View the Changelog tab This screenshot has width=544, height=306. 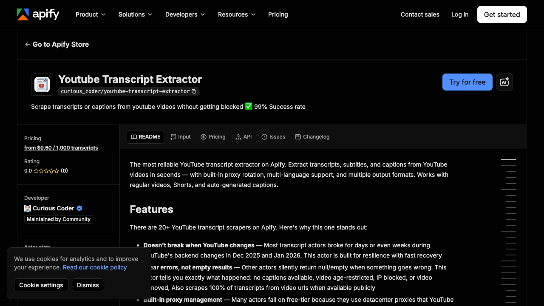(312, 137)
